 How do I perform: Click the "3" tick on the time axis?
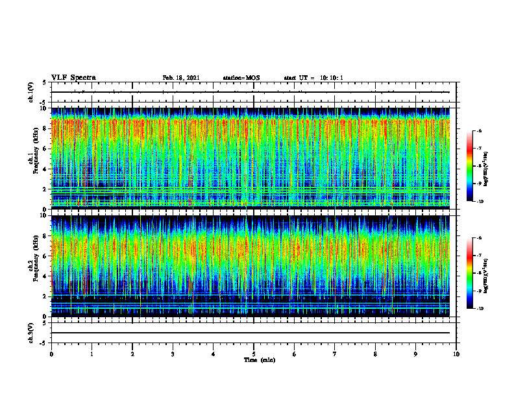(x=173, y=354)
